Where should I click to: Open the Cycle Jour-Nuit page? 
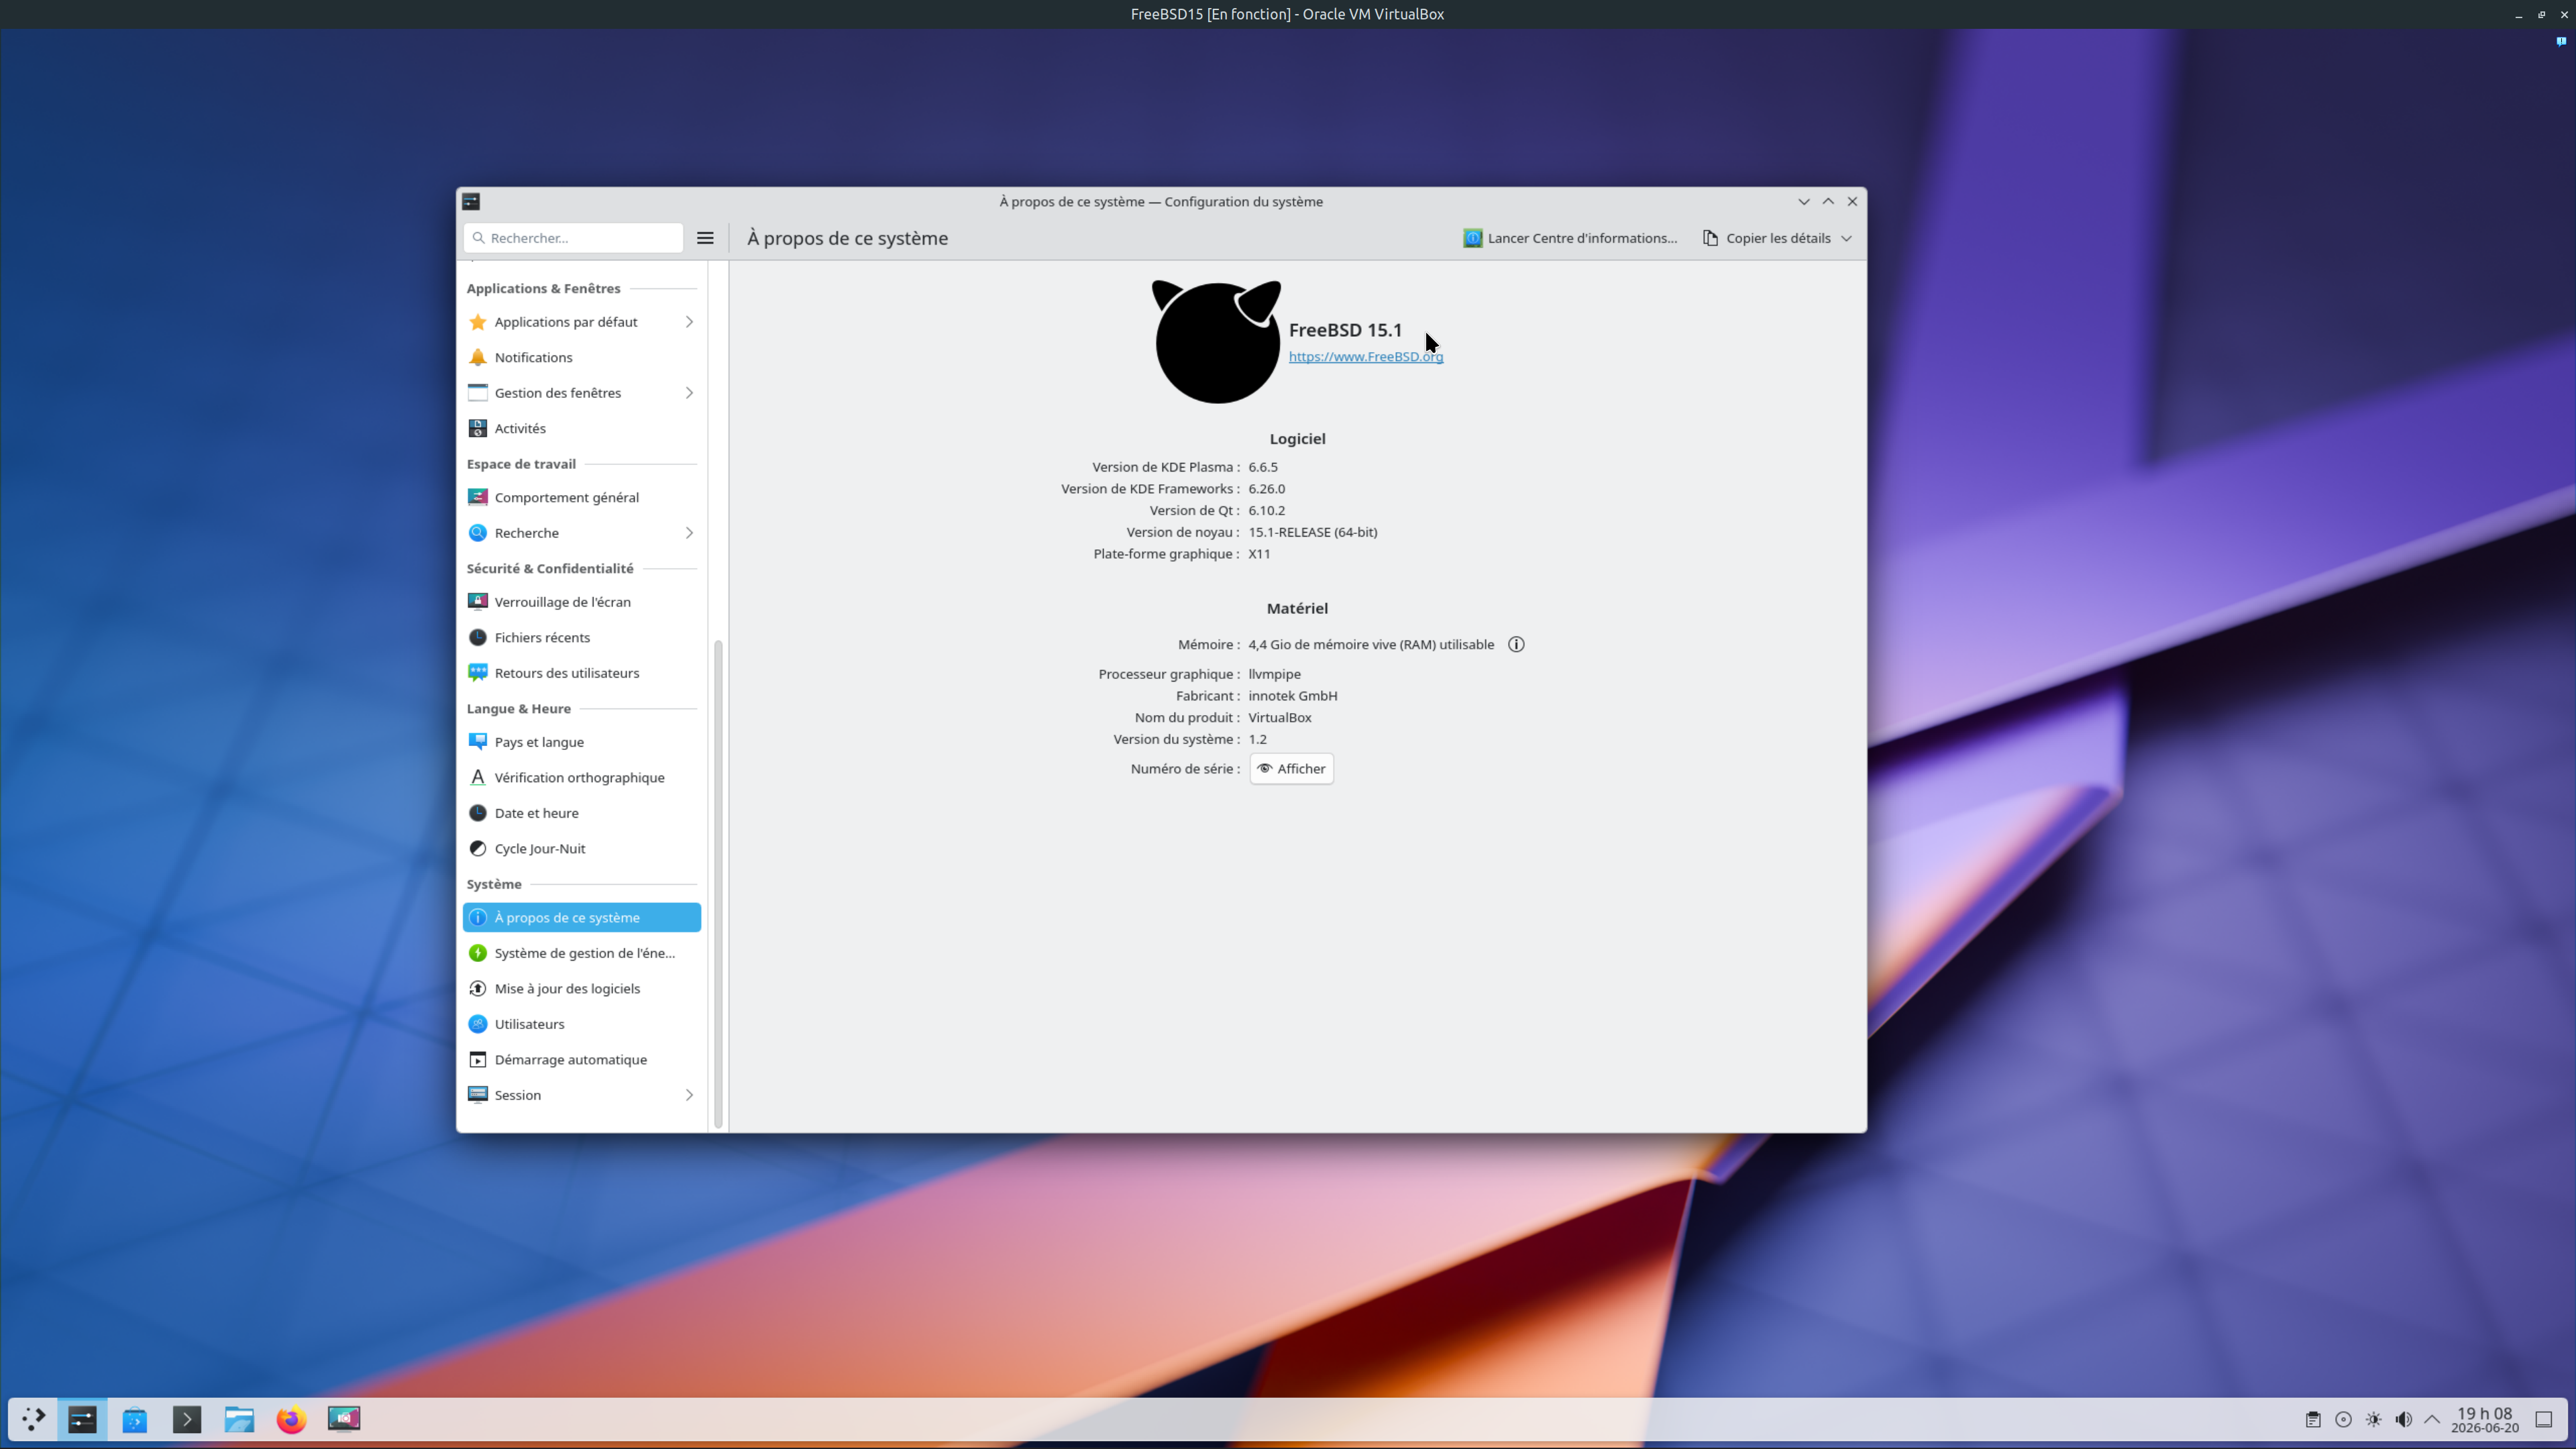(581, 848)
